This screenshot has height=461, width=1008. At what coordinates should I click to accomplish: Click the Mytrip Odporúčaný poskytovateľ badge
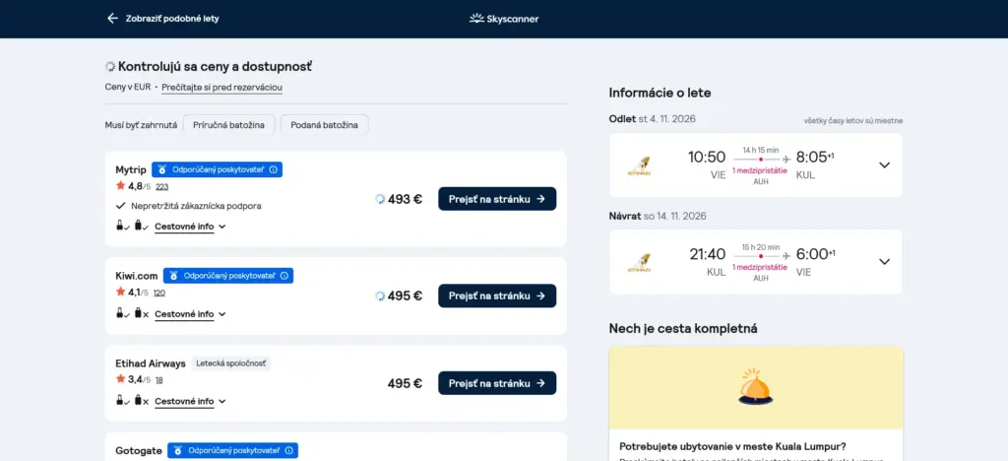coord(217,169)
